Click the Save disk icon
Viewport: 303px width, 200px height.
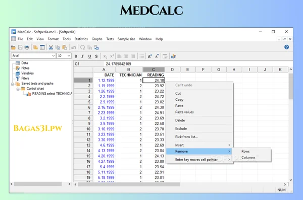[x=20, y=47]
